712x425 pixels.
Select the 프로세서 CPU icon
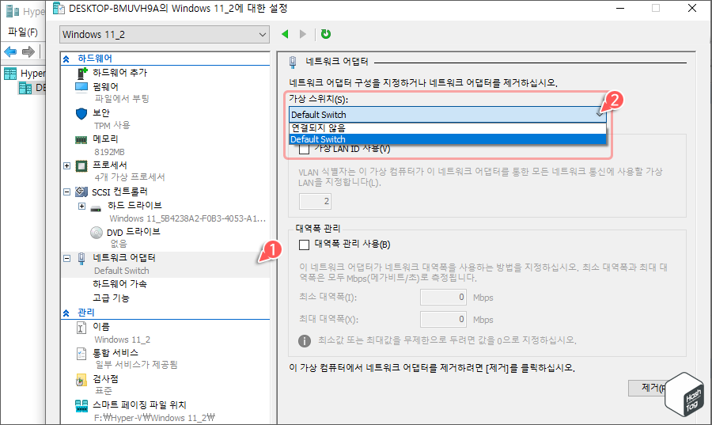pos(81,165)
